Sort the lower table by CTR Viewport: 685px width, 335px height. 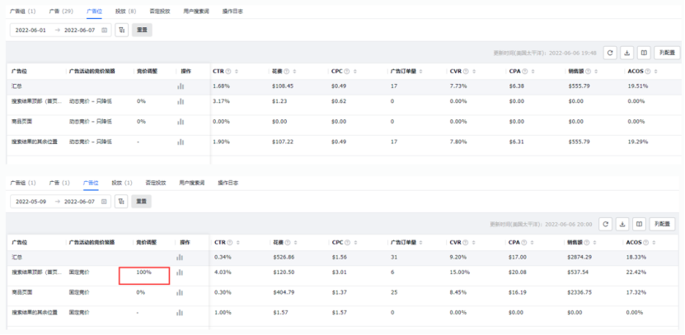tap(237, 243)
